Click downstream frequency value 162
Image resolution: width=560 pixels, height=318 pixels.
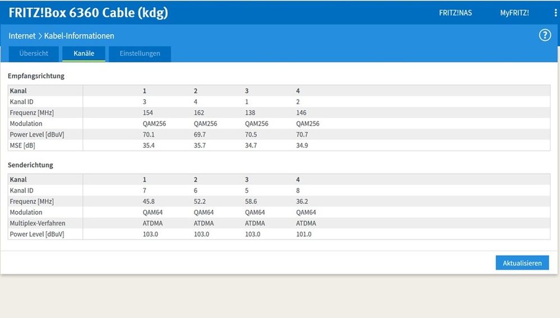(199, 113)
